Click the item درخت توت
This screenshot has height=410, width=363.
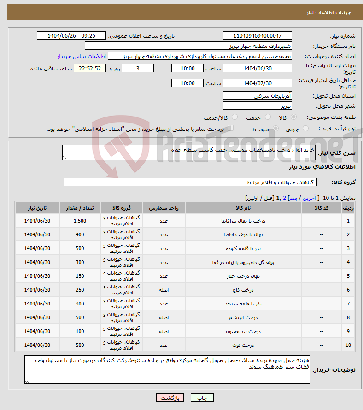tap(243, 346)
